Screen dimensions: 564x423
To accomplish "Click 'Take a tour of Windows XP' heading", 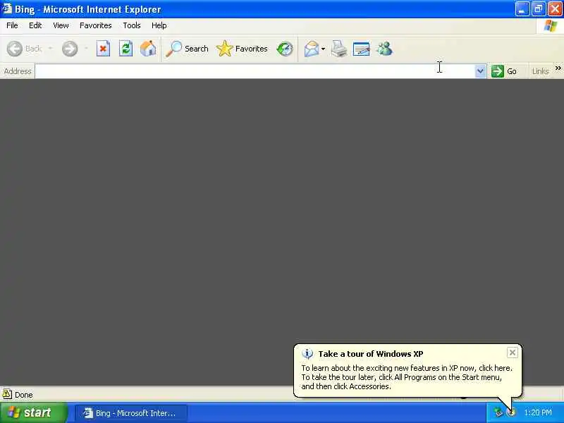I will tap(371, 354).
